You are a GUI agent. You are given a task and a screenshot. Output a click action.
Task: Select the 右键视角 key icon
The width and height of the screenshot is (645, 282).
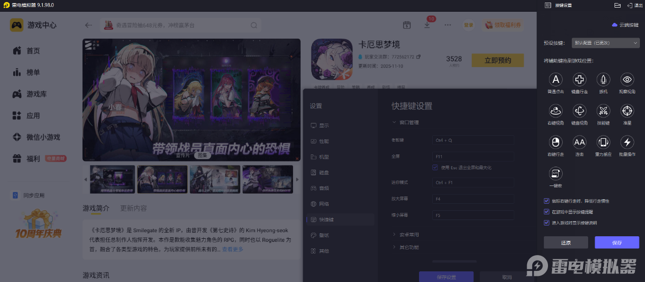[x=556, y=111]
